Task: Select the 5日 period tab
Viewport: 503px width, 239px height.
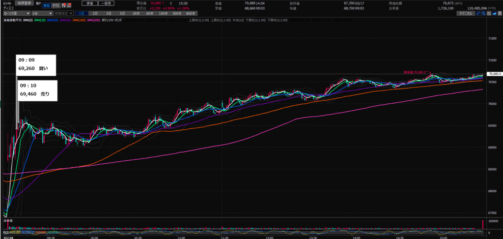Action: 122,13
